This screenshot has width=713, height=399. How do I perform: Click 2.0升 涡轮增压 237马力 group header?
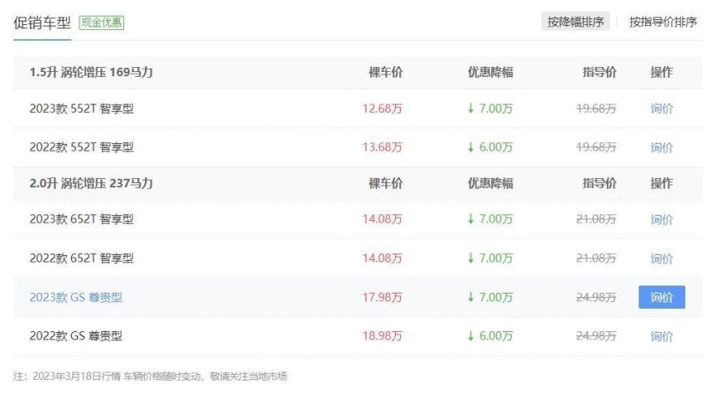pyautogui.click(x=91, y=183)
